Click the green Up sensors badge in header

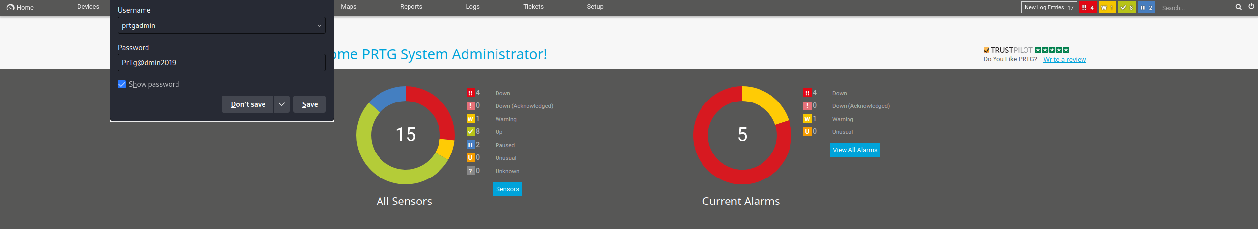[x=1126, y=8]
